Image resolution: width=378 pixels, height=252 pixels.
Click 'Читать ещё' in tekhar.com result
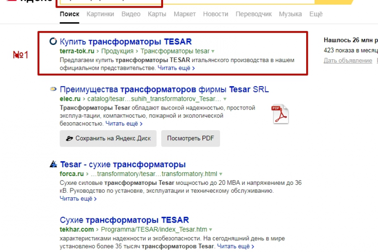(236, 246)
